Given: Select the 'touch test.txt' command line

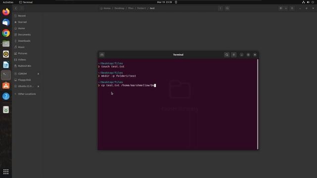Looking at the screenshot, I should [x=113, y=67].
